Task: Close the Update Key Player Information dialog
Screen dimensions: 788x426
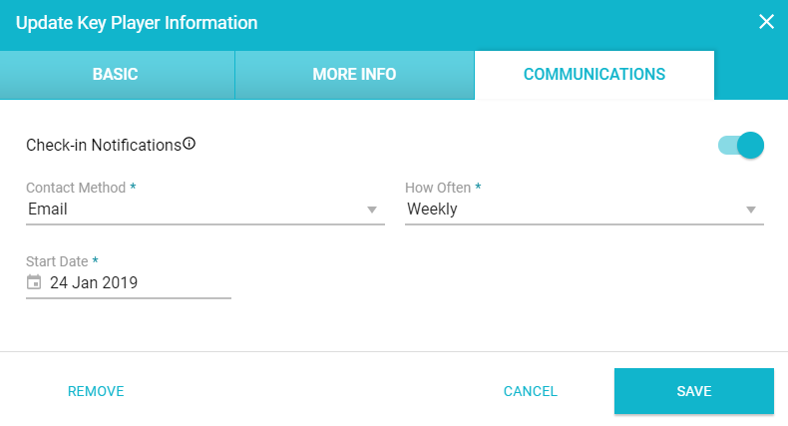Action: (766, 22)
